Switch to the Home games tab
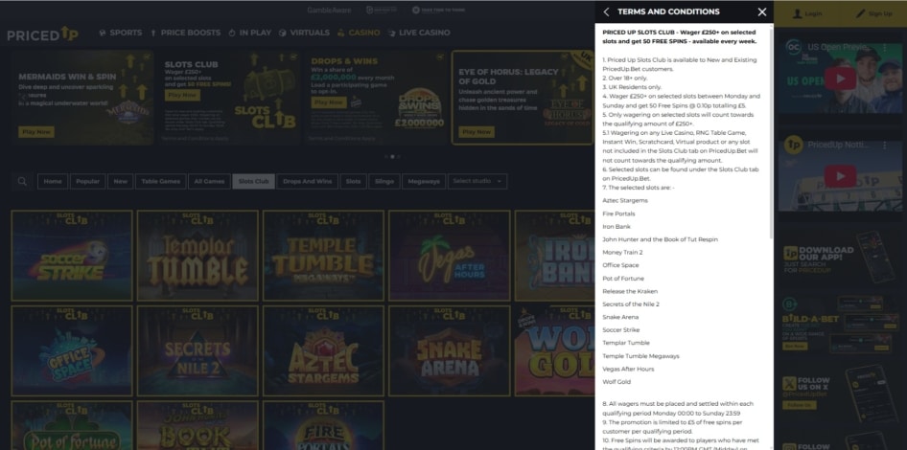 click(53, 181)
